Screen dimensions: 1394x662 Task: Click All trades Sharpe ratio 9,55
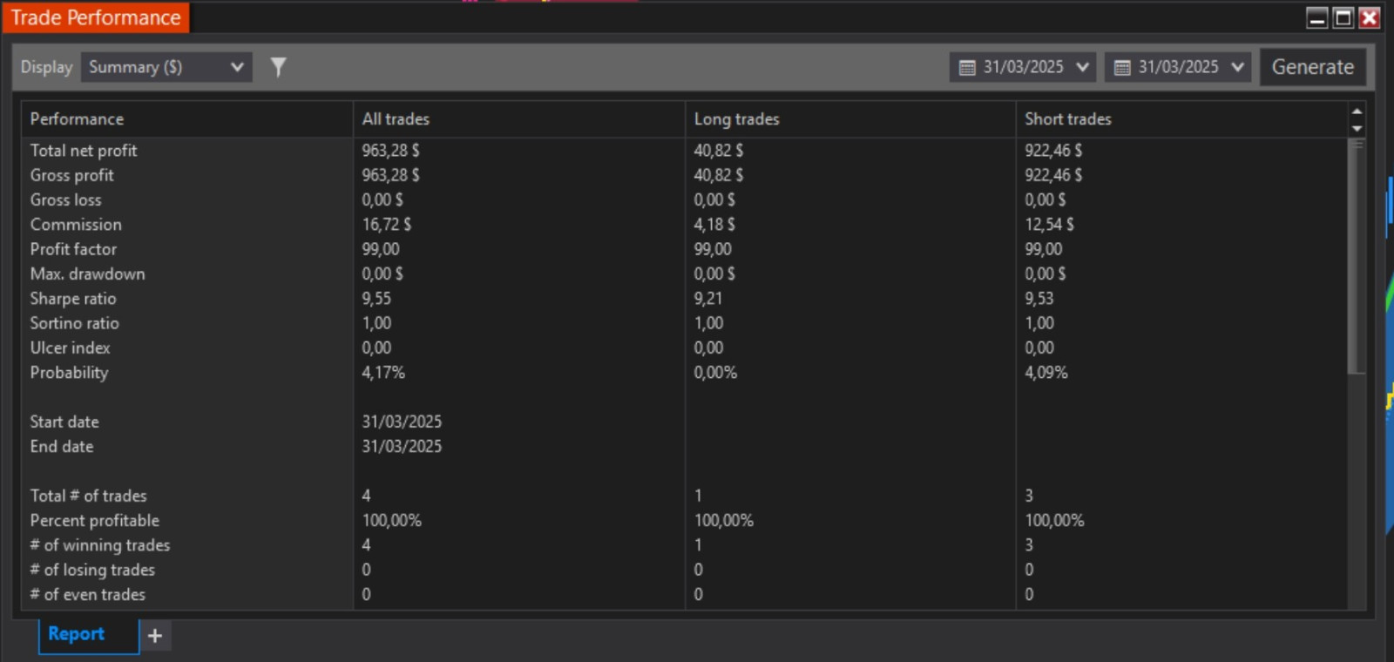[376, 299]
